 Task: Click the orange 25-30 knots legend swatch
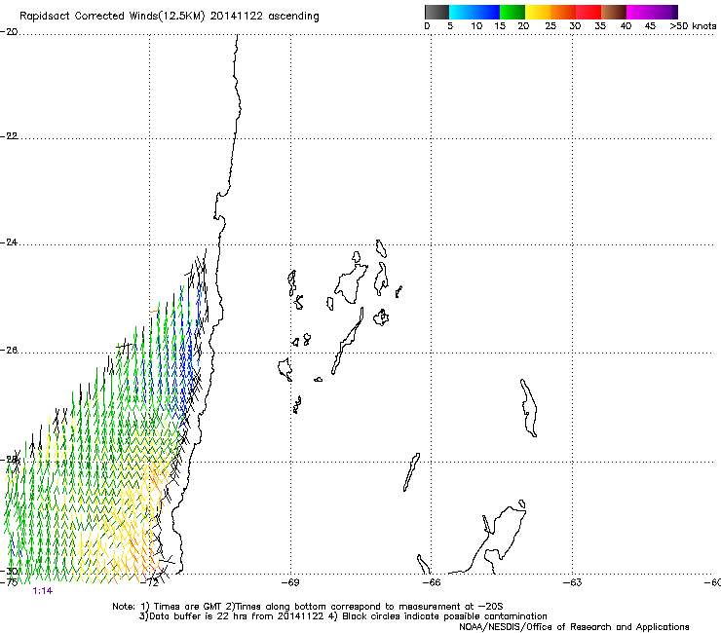click(563, 12)
